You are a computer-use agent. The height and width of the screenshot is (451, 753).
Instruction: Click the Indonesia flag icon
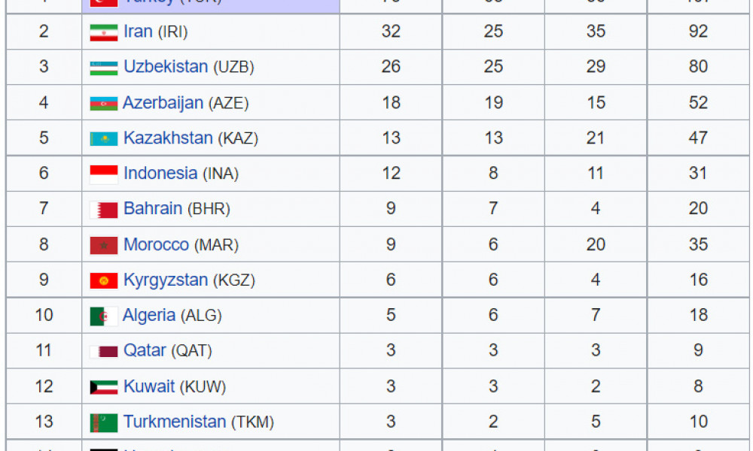[x=104, y=174]
